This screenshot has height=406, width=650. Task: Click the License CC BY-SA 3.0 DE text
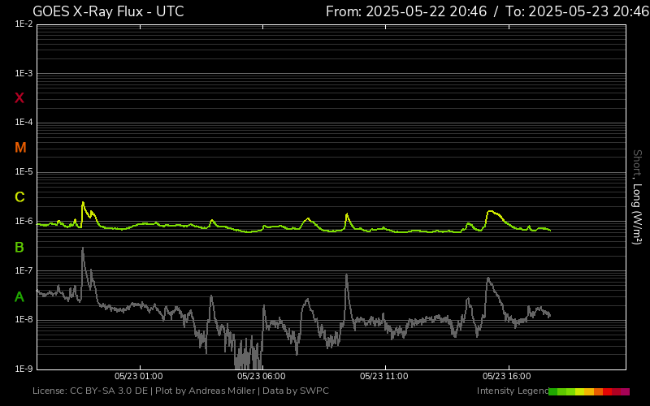[90, 391]
